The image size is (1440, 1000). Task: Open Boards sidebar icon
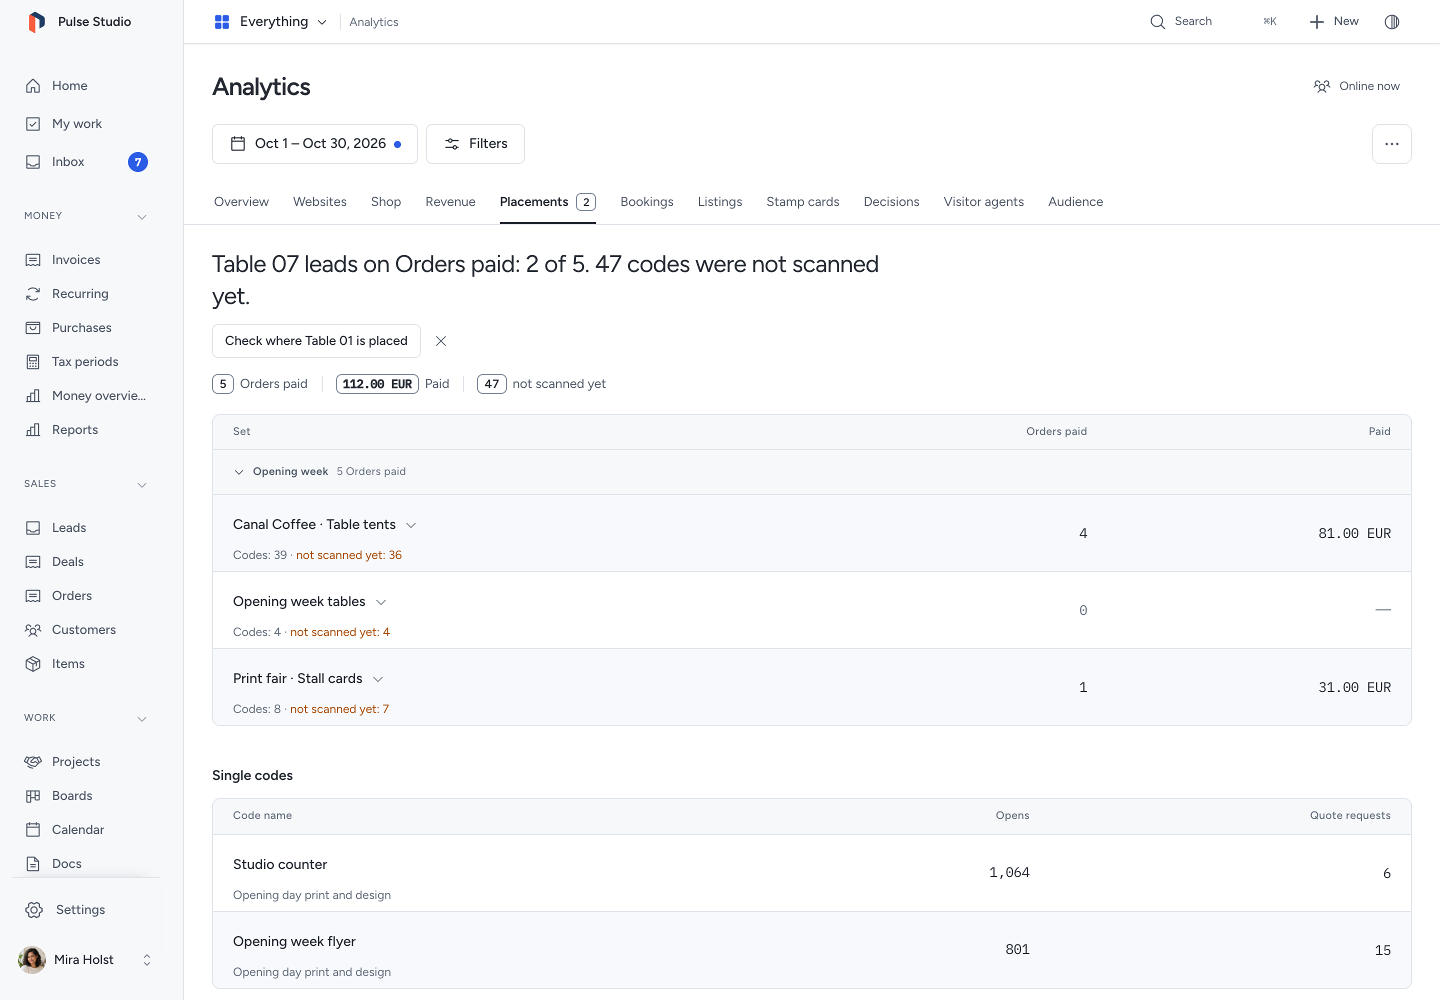point(33,795)
